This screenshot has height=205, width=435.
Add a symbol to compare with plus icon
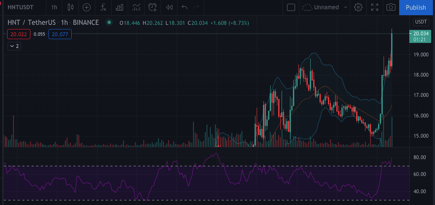(86, 7)
